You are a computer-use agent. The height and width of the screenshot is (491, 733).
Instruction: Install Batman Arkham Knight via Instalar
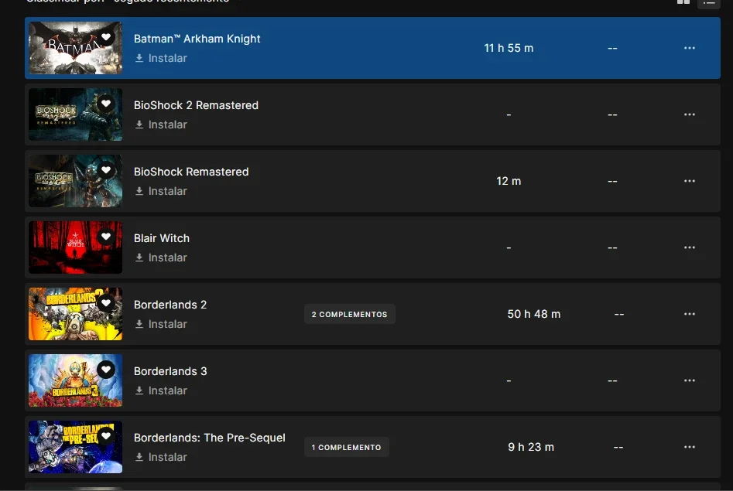point(161,58)
